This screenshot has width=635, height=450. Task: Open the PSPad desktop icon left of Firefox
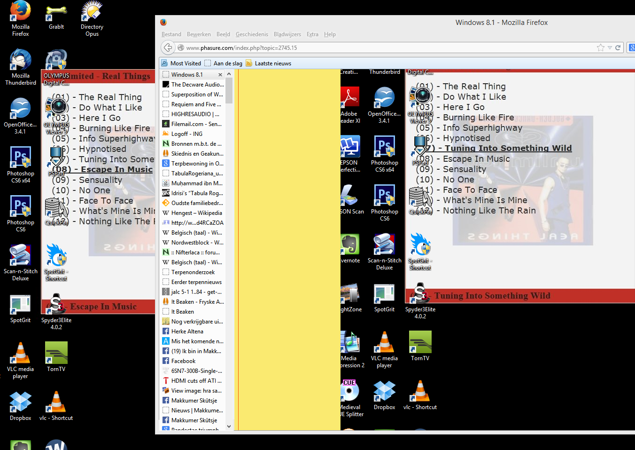[56, 161]
